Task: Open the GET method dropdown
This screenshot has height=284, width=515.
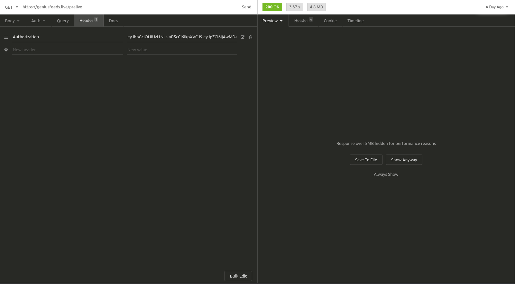Action: pos(12,7)
